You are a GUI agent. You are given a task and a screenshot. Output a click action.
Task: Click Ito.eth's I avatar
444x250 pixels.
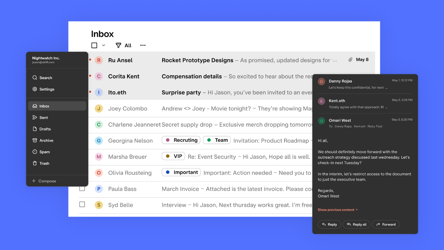click(x=99, y=93)
